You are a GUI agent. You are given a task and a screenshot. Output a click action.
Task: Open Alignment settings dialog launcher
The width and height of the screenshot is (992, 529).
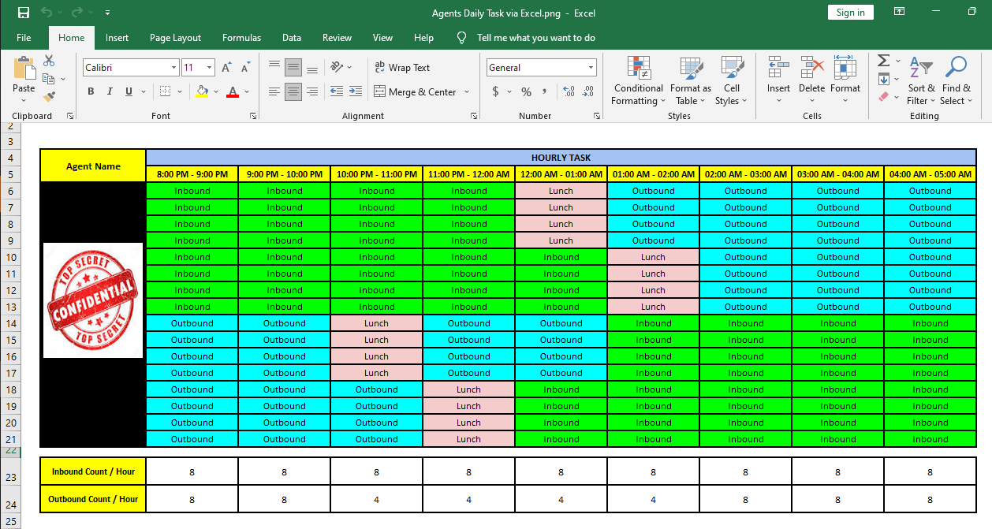point(474,116)
